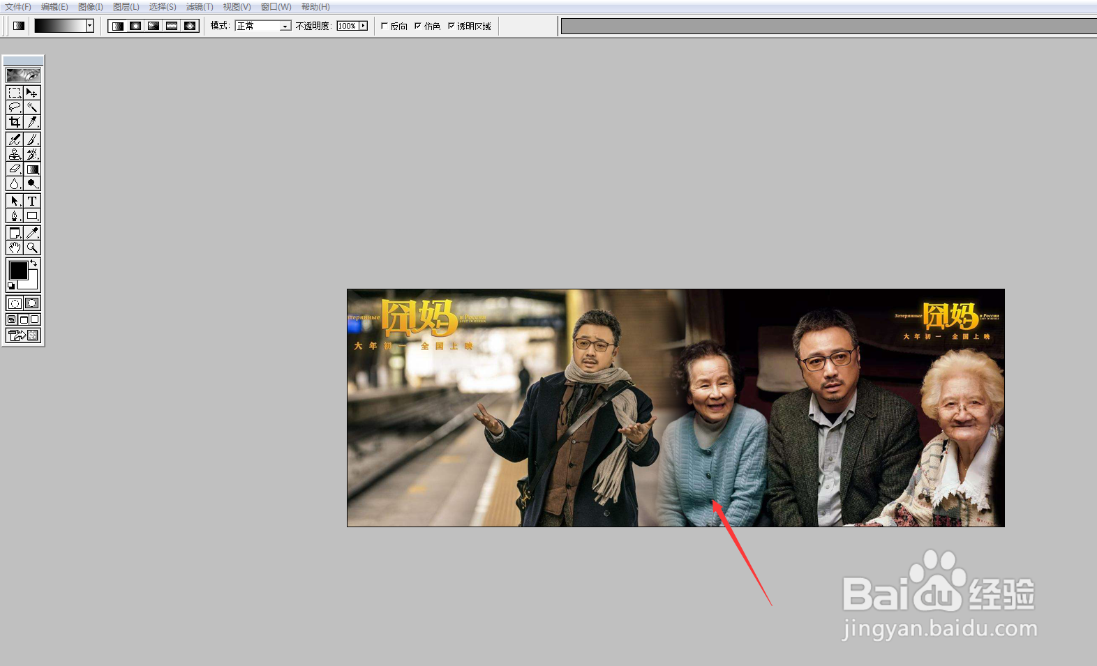Screen dimensions: 1097x666
Task: Click the palette well in options bar
Action: pos(829,26)
